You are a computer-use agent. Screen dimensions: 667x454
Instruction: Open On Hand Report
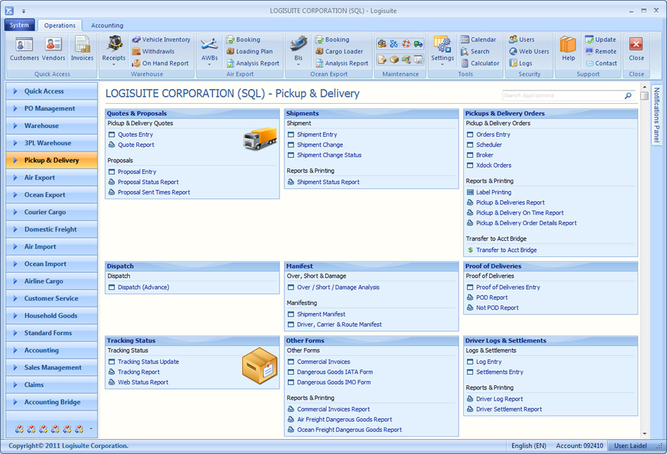[160, 63]
